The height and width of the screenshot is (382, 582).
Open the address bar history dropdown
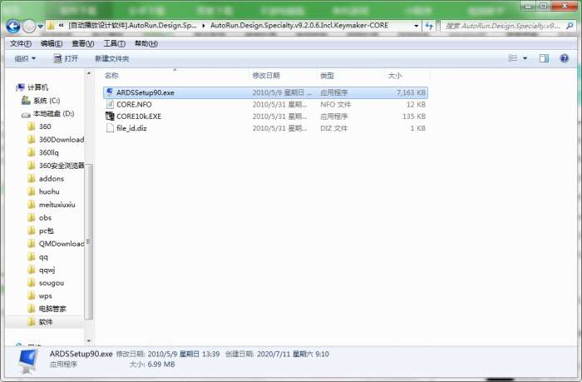click(416, 26)
